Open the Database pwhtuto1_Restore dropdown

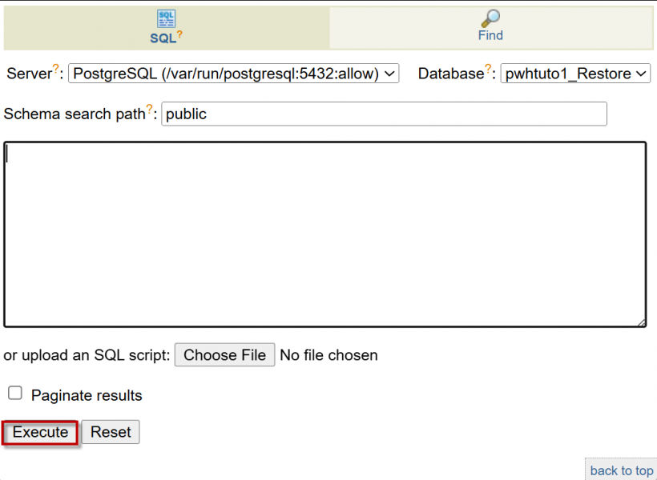(575, 74)
